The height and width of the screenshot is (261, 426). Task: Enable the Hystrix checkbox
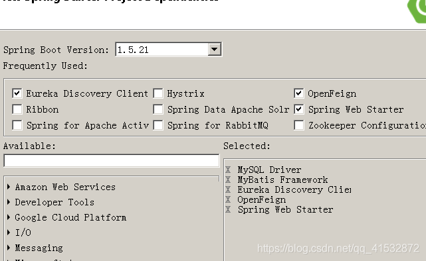pyautogui.click(x=158, y=93)
